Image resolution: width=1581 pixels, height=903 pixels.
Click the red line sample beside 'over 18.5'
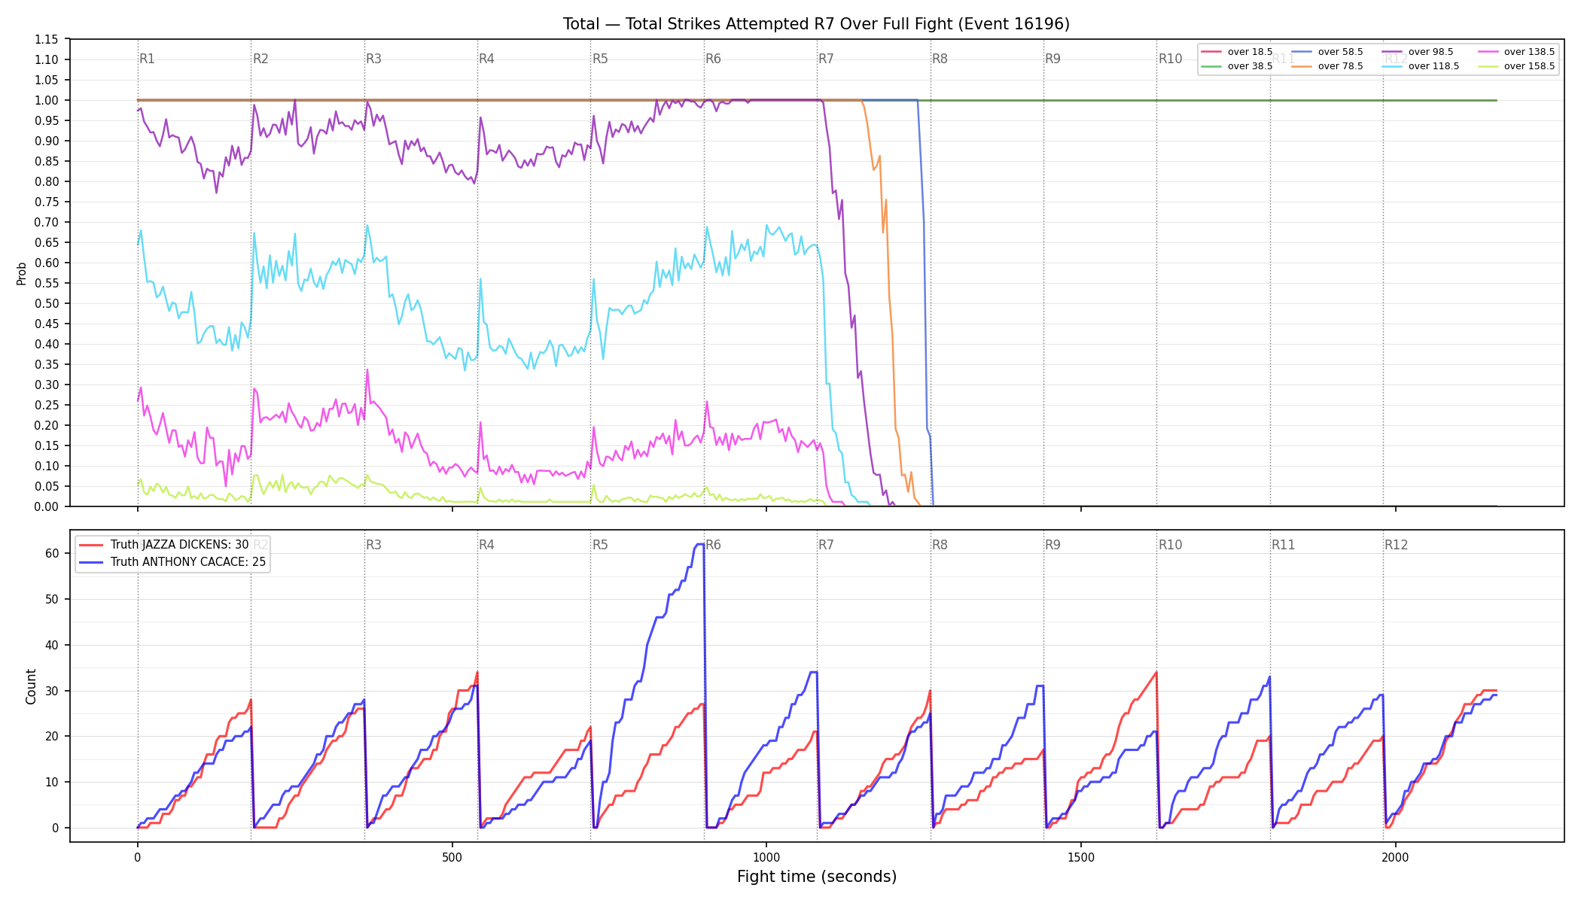point(1211,52)
